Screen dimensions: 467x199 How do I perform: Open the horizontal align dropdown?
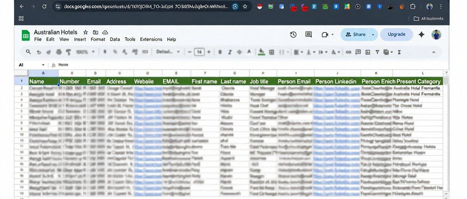pyautogui.click(x=298, y=52)
